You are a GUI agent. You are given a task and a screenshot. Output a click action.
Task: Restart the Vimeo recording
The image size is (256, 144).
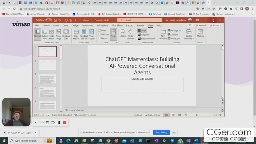[53, 122]
